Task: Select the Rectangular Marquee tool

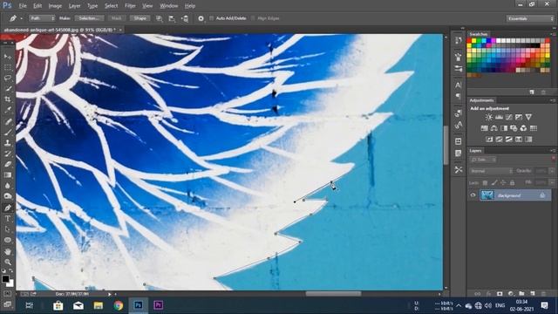Action: [x=8, y=67]
